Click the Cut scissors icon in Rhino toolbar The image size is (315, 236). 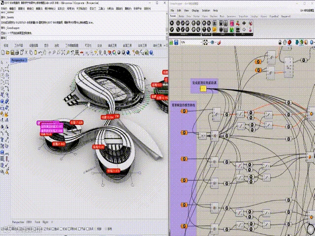tap(26, 53)
